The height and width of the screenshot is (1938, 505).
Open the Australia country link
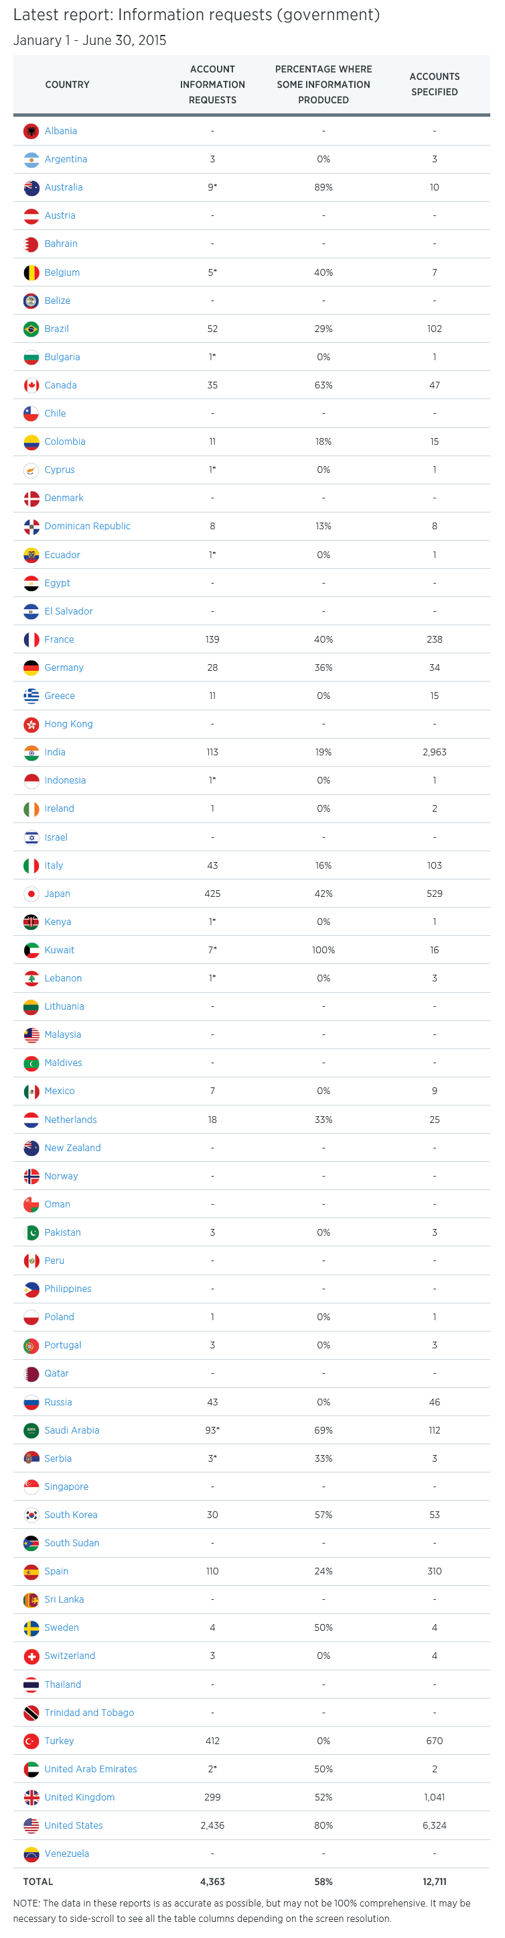coord(63,187)
